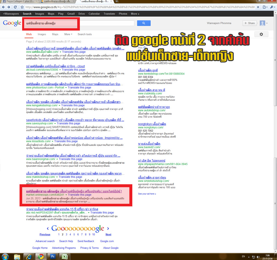Image resolution: width=277 pixels, height=260 pixels.
Task: Select the Web tab
Action: click(29, 34)
